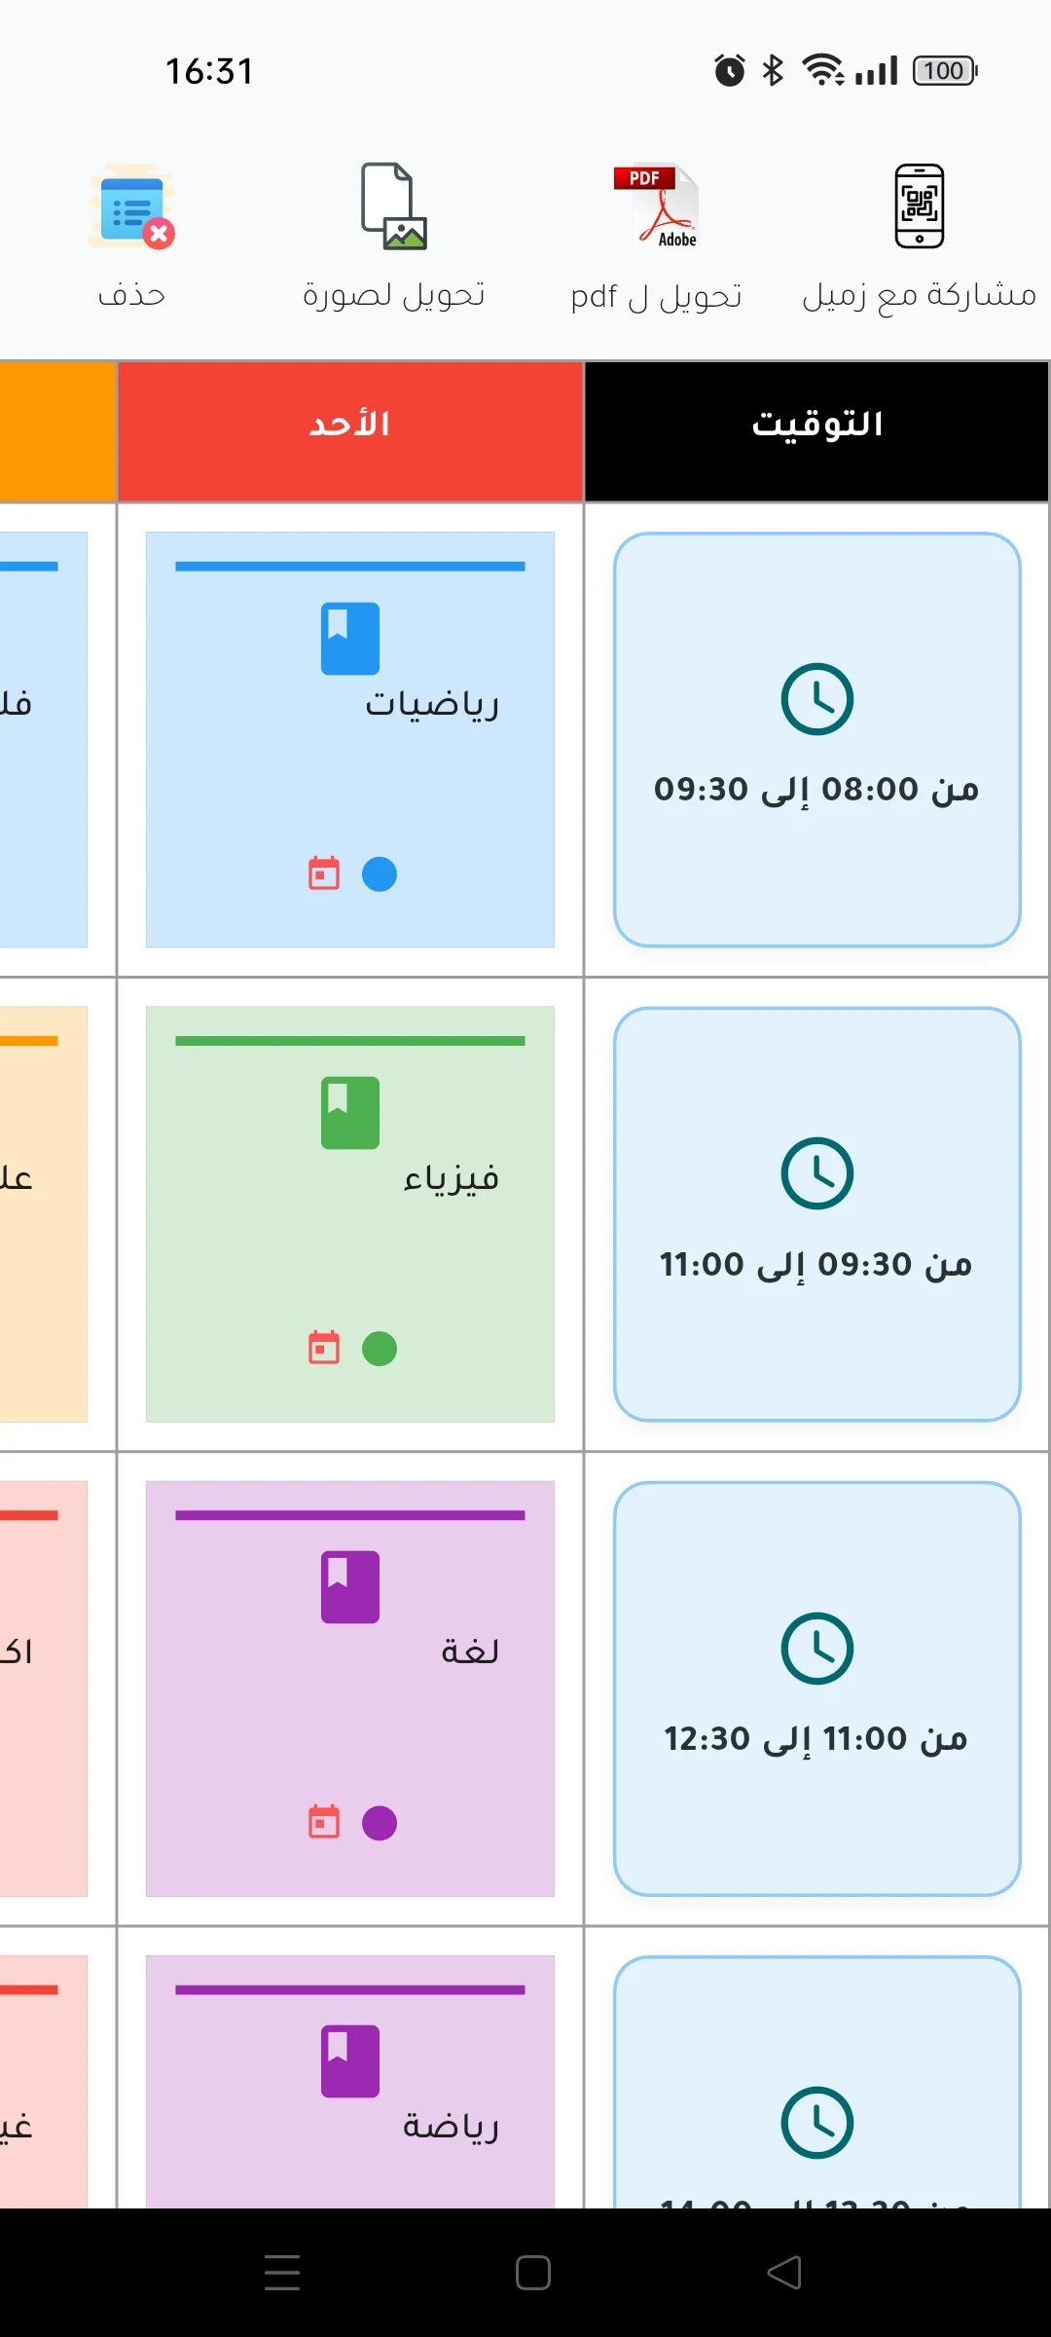Tap the clock icon for 08:00–09:30 slot
This screenshot has height=2337, width=1051.
coord(817,699)
